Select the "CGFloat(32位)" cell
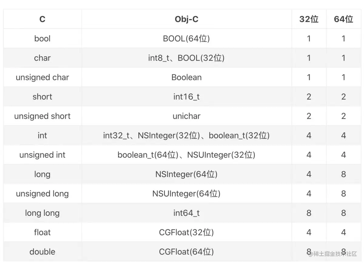The image size is (364, 264). [x=186, y=232]
